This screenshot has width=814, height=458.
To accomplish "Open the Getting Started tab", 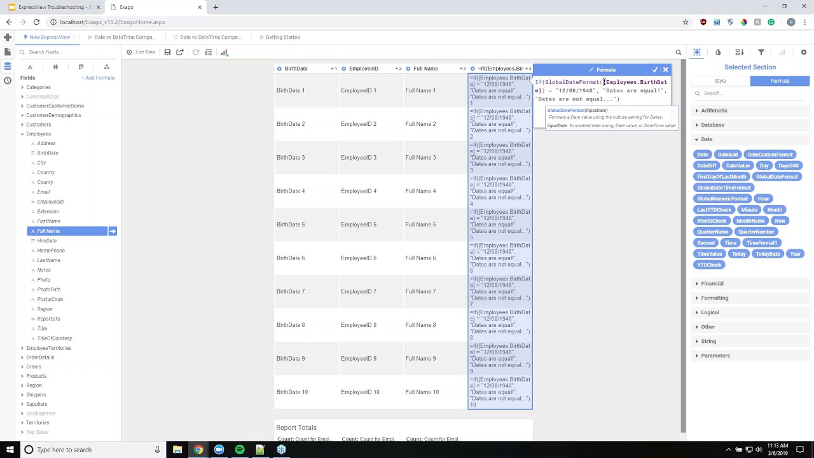I will (x=279, y=37).
